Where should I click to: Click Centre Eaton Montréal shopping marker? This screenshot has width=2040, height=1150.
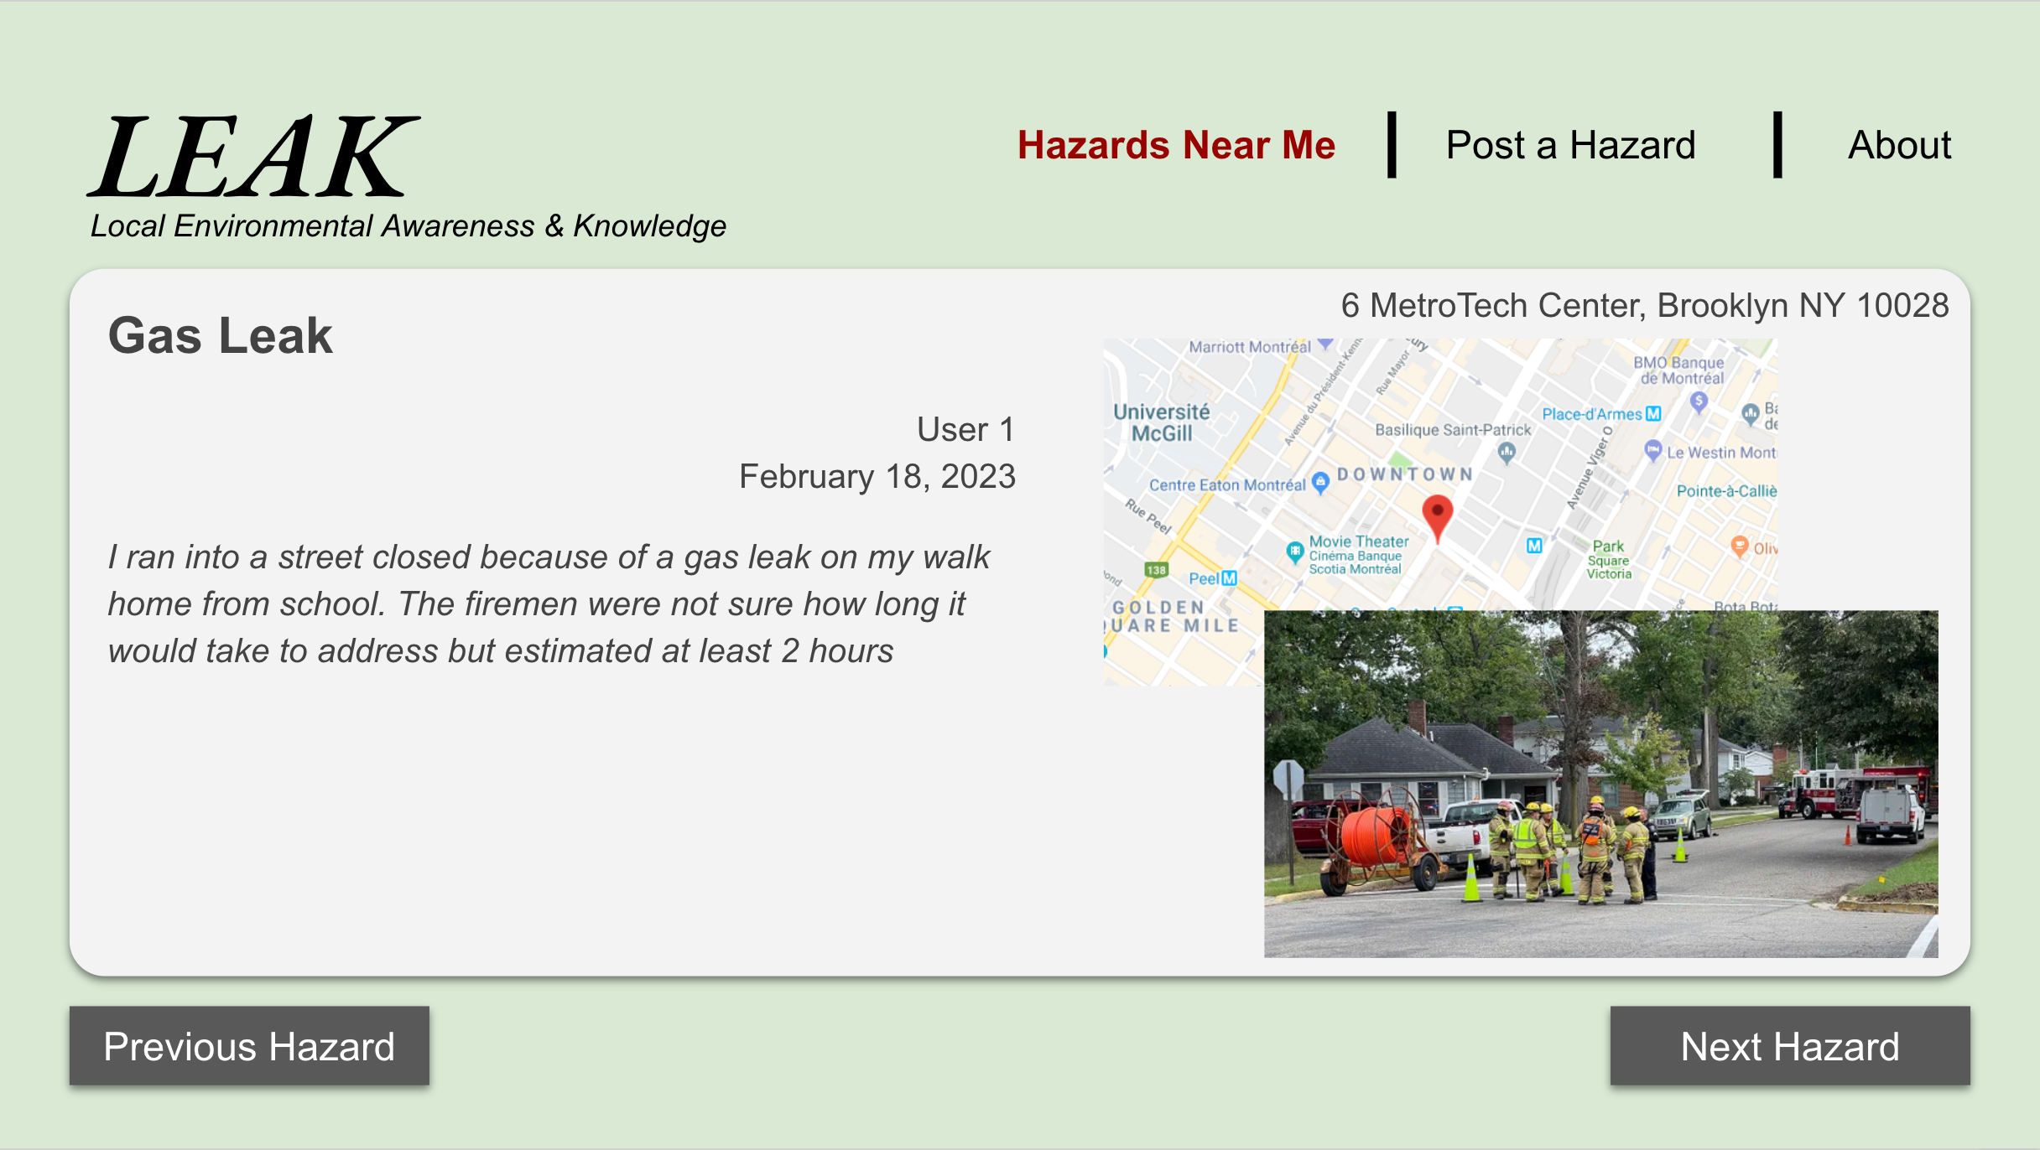click(x=1320, y=482)
